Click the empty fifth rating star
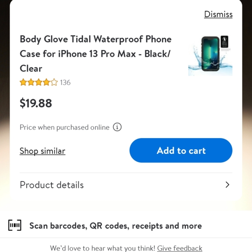 click(x=54, y=82)
